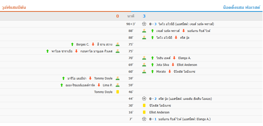Click the soccer ball icon at 44'
Viewport: 263px width, 126px height.
[x=144, y=99]
